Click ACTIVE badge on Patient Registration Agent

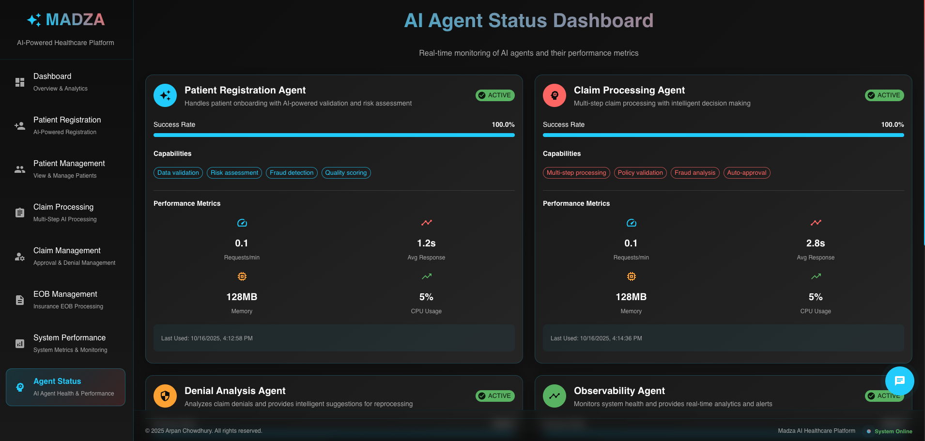[495, 95]
